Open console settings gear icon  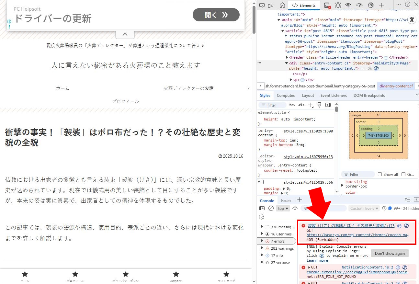coord(262,217)
